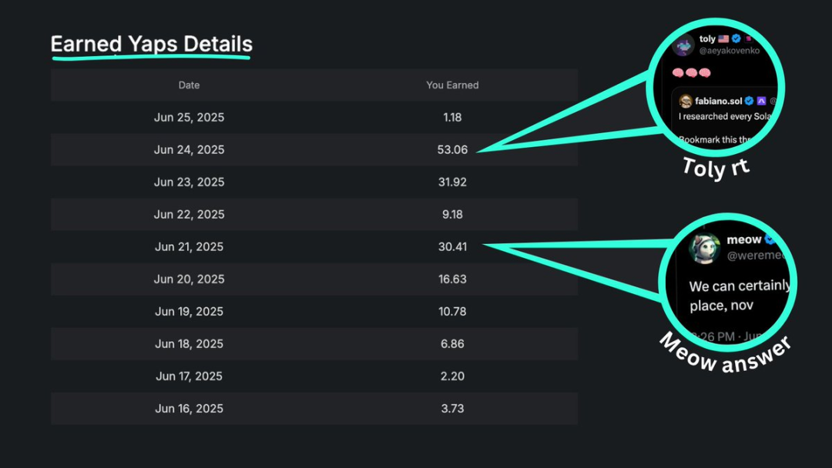
Task: Click the Toly rt caption label
Action: click(x=716, y=166)
